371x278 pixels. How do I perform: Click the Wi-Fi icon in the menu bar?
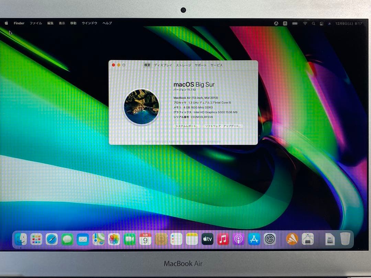[305, 23]
